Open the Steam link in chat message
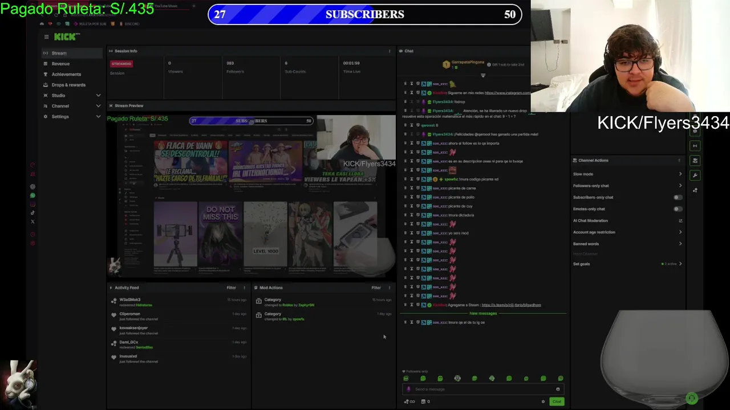Image resolution: width=730 pixels, height=410 pixels. (511, 305)
